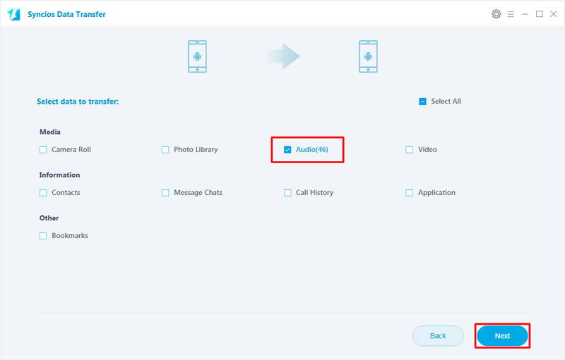Screen dimensions: 565x360
Task: Enable the Photo Library checkbox
Action: (165, 150)
